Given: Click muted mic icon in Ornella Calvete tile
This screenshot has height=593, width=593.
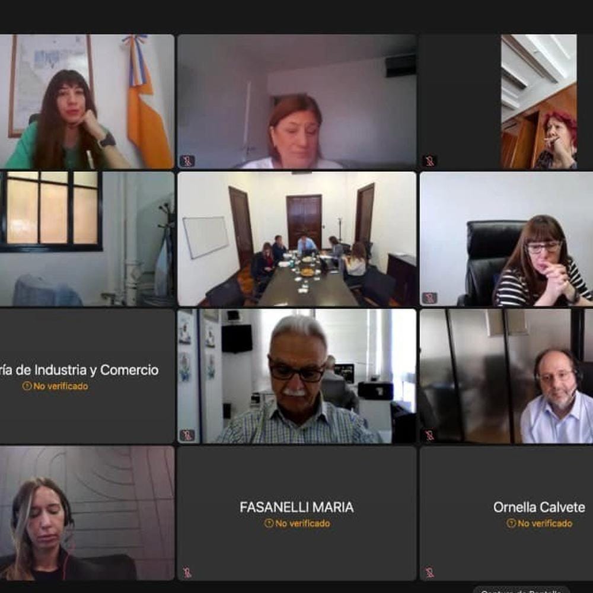Looking at the screenshot, I should click(429, 572).
